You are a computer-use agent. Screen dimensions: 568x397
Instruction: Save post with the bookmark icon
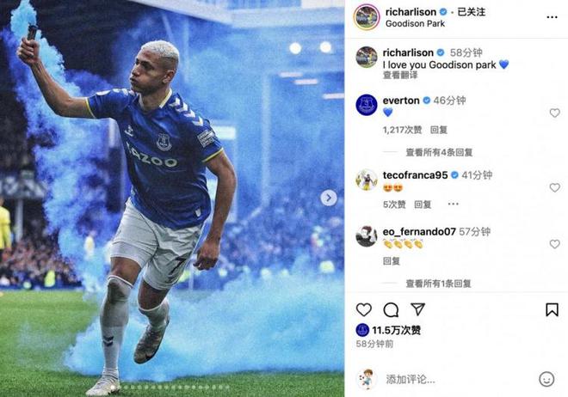click(552, 310)
